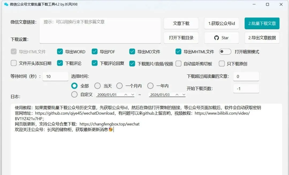Click the emoji at end of log text
Image resolution: width=289 pixels, height=175 pixels.
click(x=111, y=130)
